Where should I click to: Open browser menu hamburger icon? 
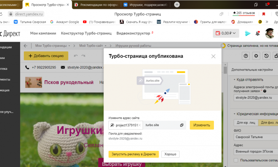coord(267,4)
